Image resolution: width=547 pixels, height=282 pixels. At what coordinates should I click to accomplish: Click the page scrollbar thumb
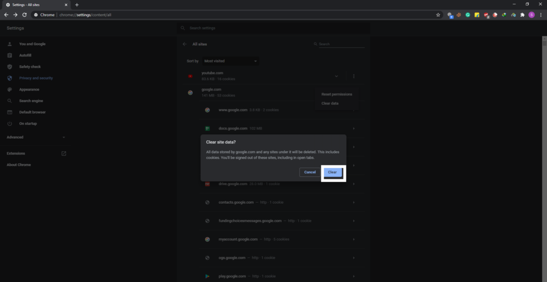[x=544, y=44]
